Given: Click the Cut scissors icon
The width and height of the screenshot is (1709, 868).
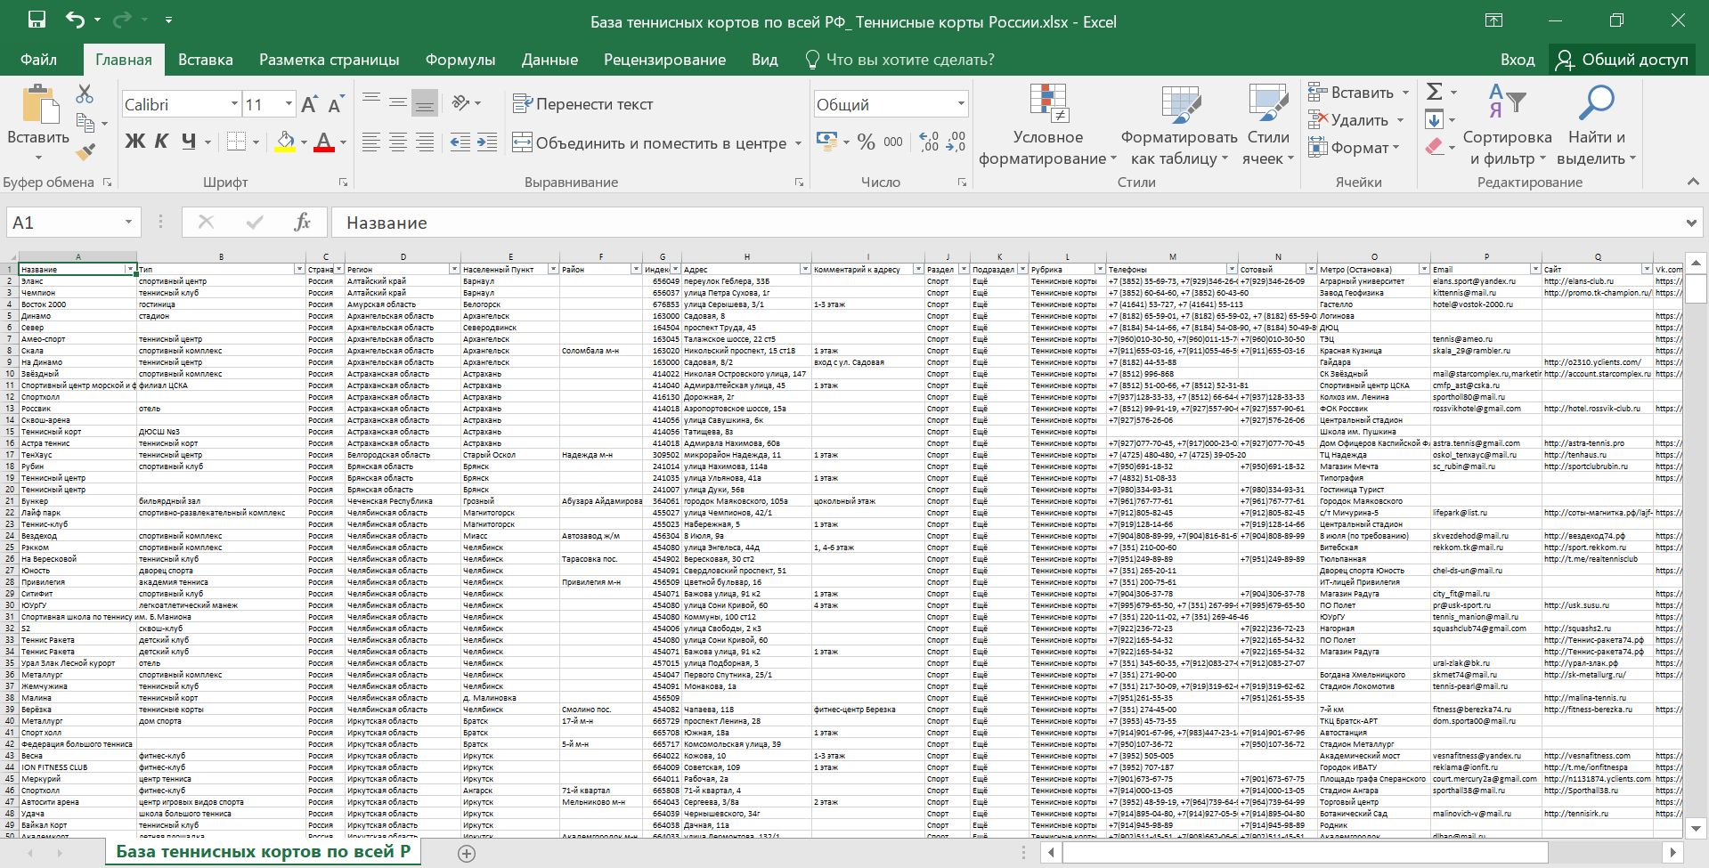Looking at the screenshot, I should [85, 93].
